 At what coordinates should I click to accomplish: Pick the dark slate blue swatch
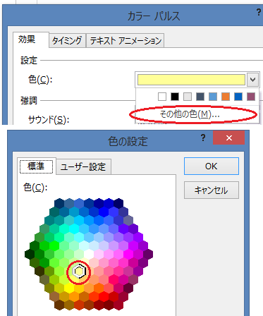point(200,97)
